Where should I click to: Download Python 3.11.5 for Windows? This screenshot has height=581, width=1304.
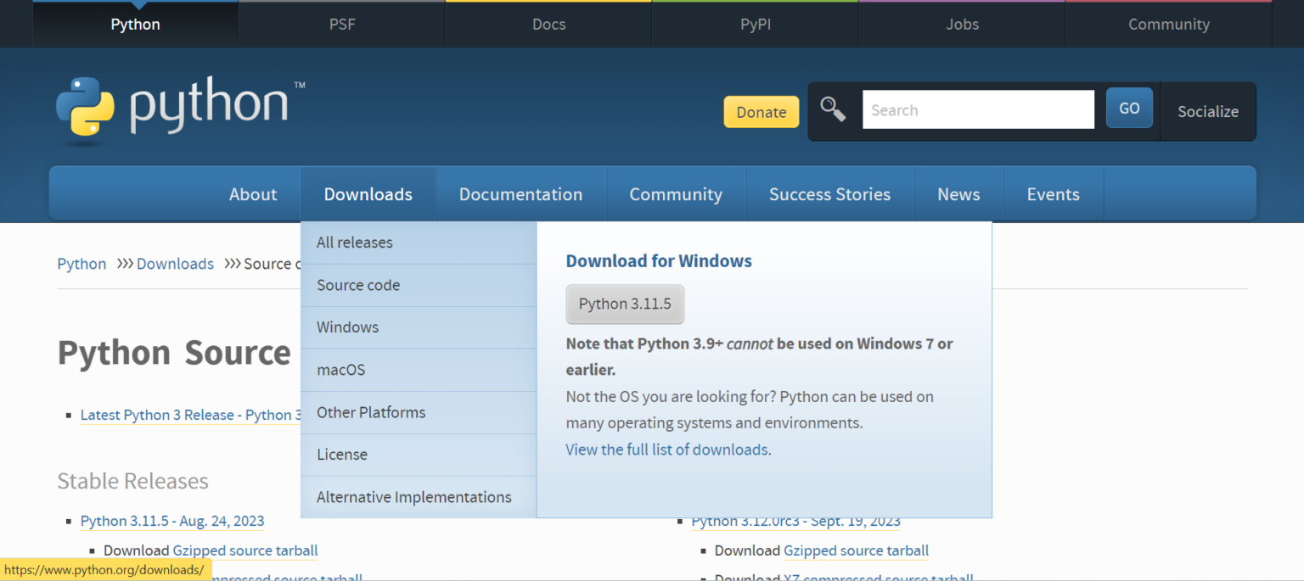pyautogui.click(x=625, y=304)
